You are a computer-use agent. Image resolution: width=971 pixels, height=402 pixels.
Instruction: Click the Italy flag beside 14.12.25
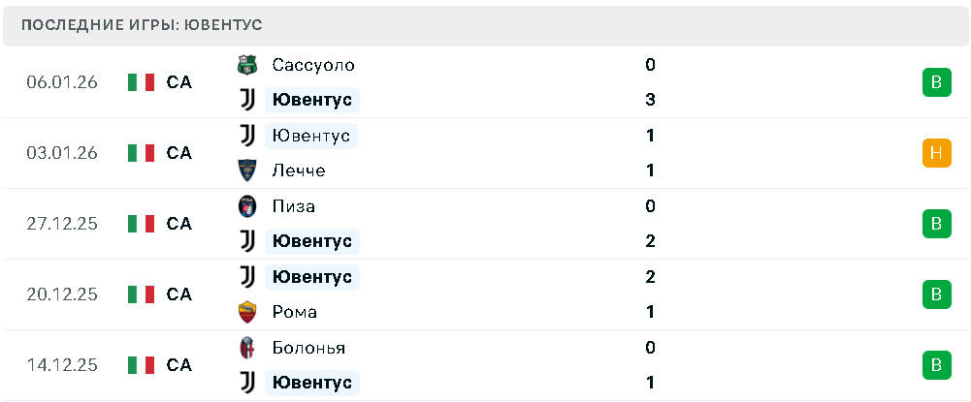pyautogui.click(x=142, y=365)
